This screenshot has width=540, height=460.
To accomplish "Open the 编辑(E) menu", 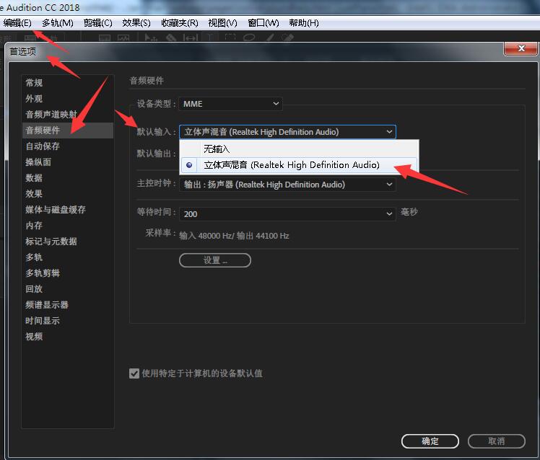I will [x=17, y=23].
